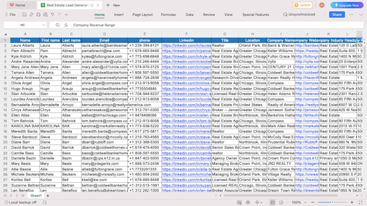The width and height of the screenshot is (367, 206).
Task: Open Print Preview icon
Action: [45, 15]
